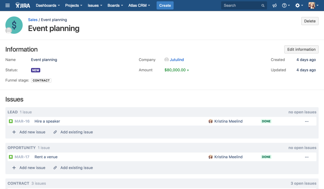Click the CONTRACT 3 issues header
324x189 pixels.
pos(27,183)
